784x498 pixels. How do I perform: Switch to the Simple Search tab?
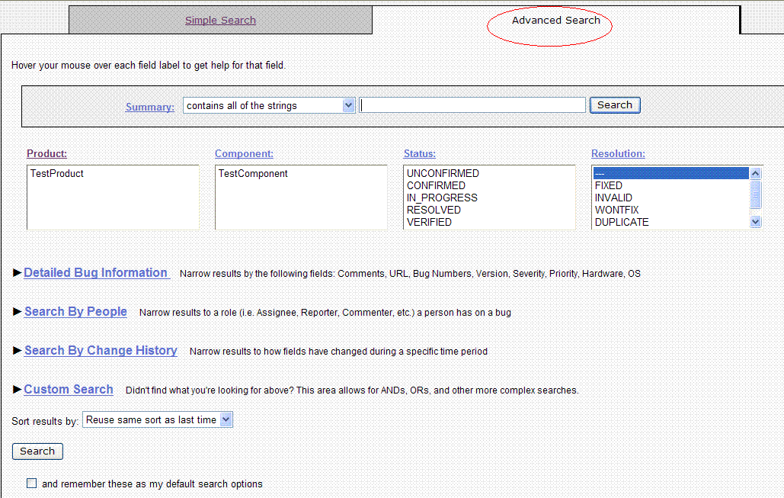(220, 21)
